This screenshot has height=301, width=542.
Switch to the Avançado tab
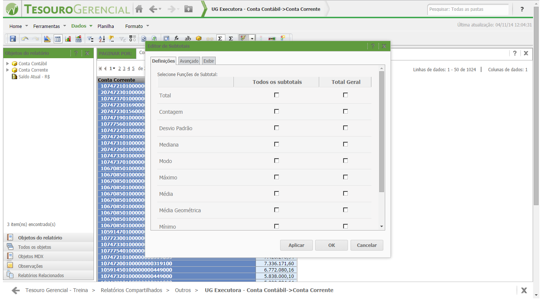[x=189, y=61]
